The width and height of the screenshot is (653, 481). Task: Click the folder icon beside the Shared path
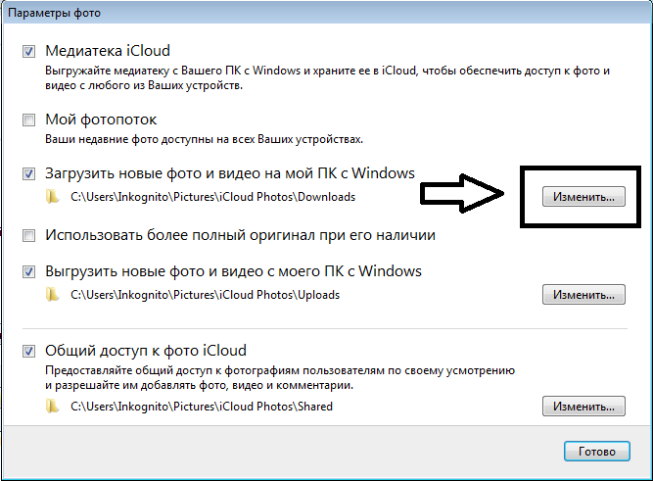click(52, 406)
